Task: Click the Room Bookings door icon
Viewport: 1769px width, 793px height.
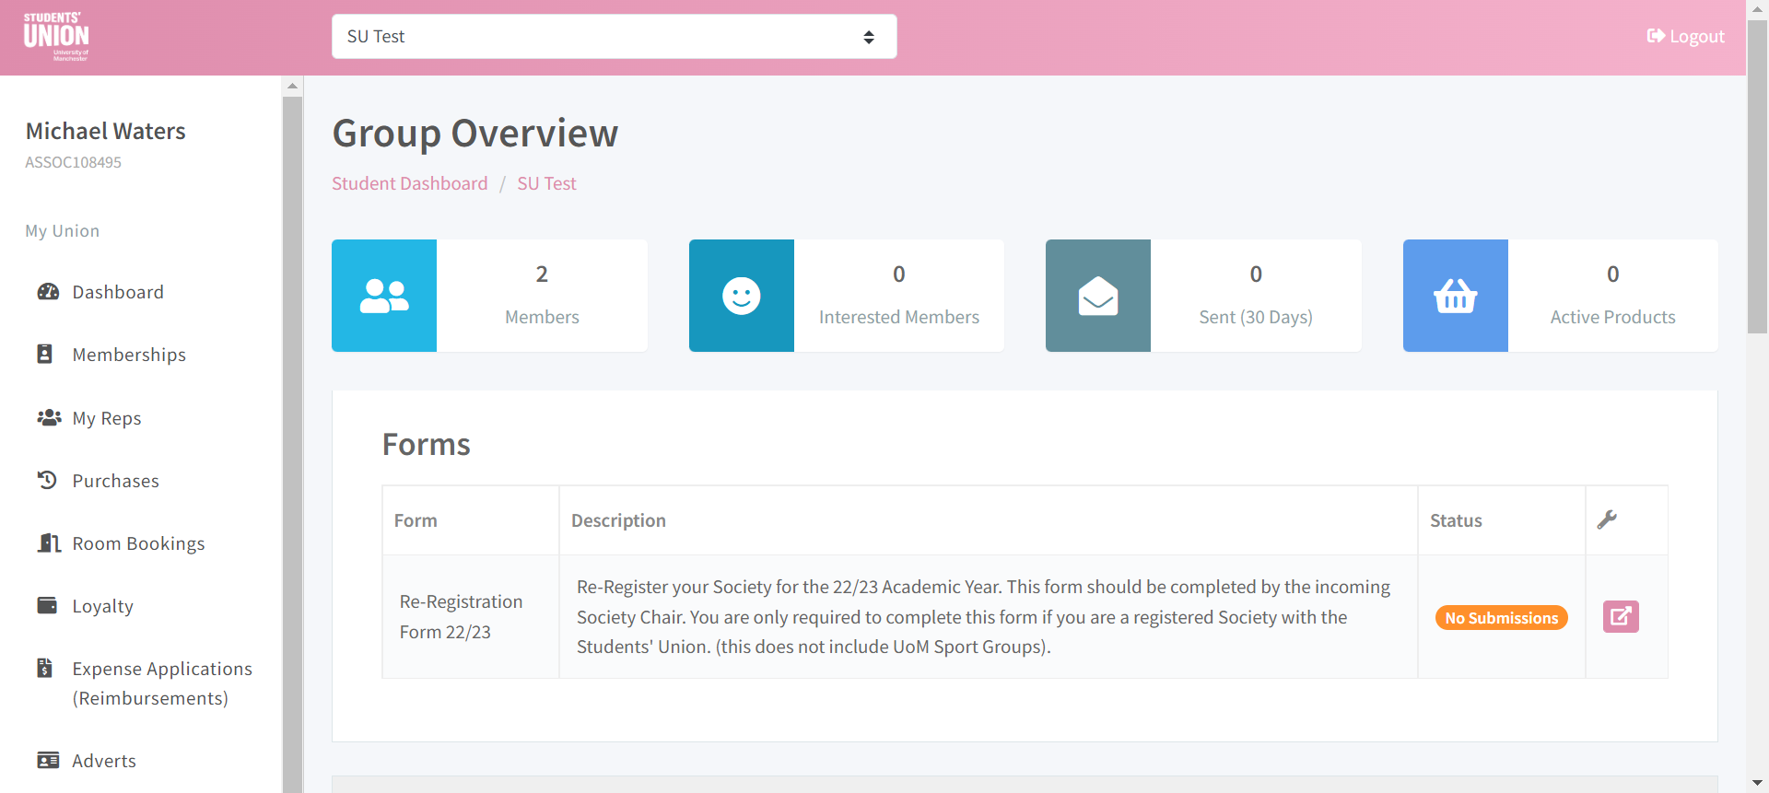Action: point(48,543)
